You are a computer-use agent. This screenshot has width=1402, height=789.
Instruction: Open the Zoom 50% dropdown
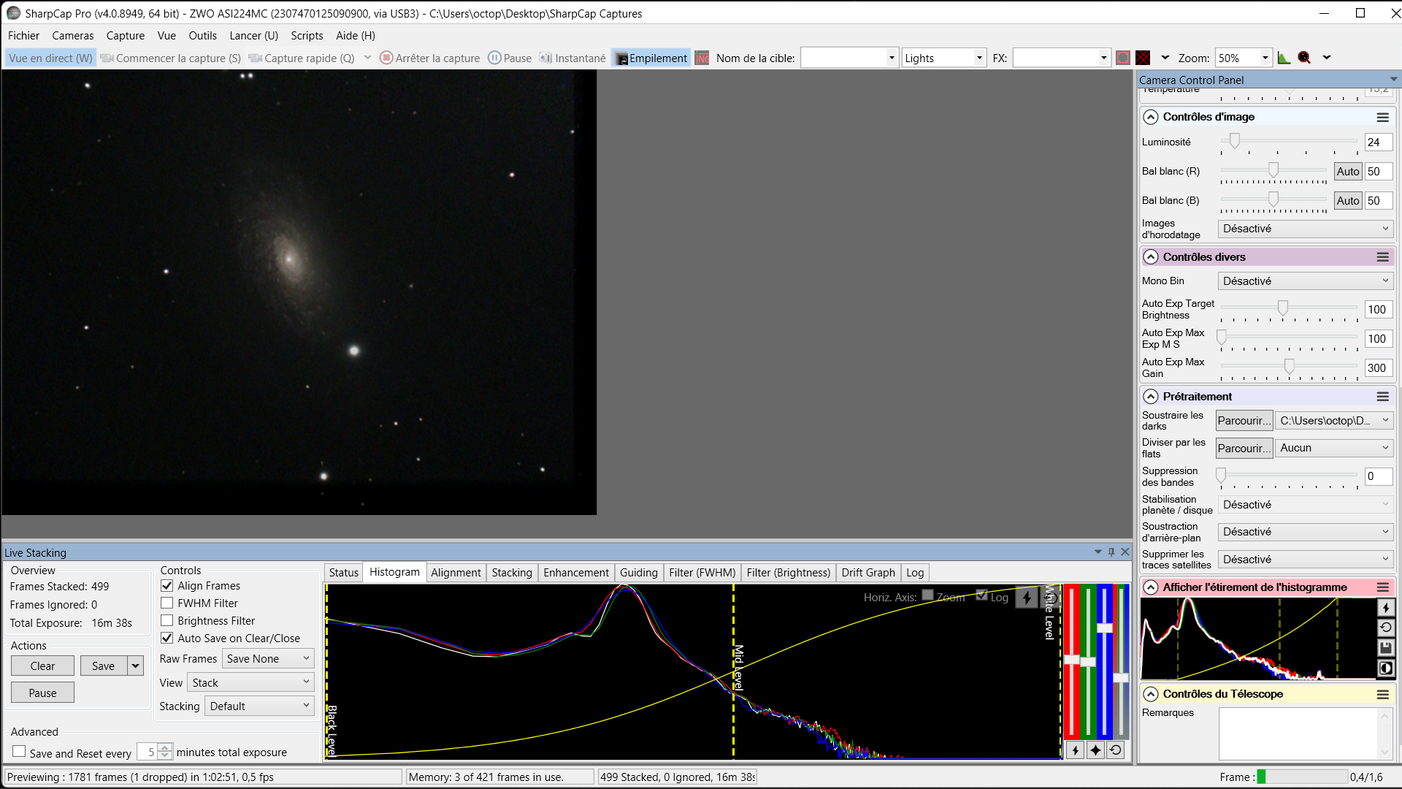click(x=1244, y=58)
